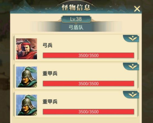The height and width of the screenshot is (123, 153).
Task: Click the second 重甲兵 name label
Action: [x=50, y=102]
